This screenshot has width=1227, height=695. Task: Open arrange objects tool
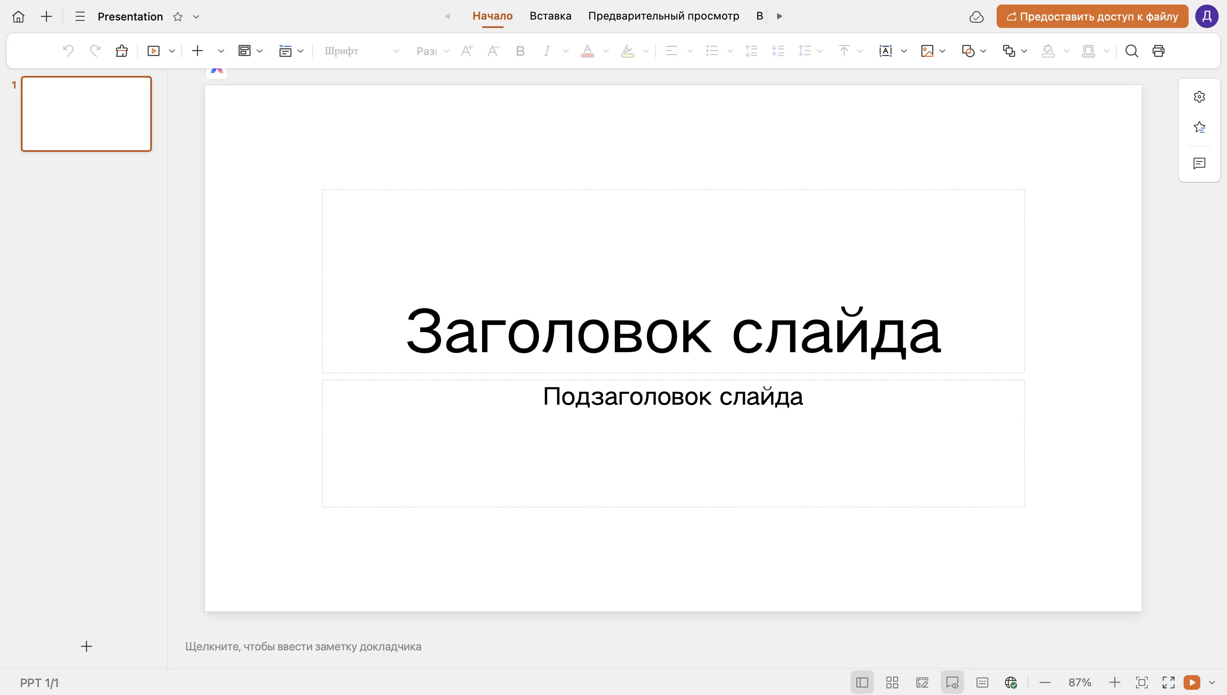[1009, 50]
